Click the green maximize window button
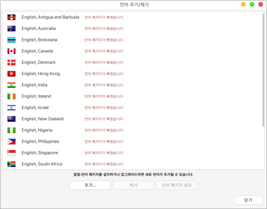 pos(252,4)
